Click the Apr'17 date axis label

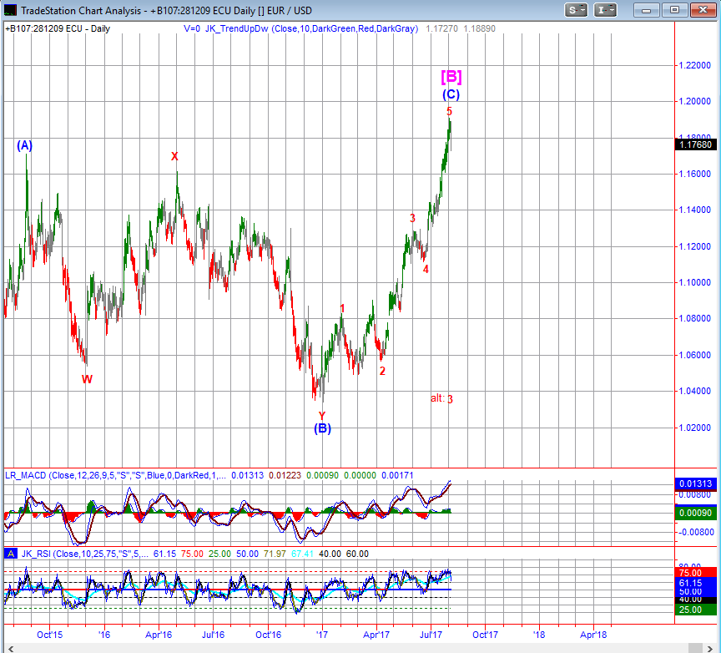[376, 635]
